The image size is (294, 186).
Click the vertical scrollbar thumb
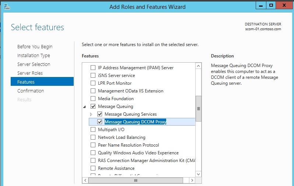point(199,109)
